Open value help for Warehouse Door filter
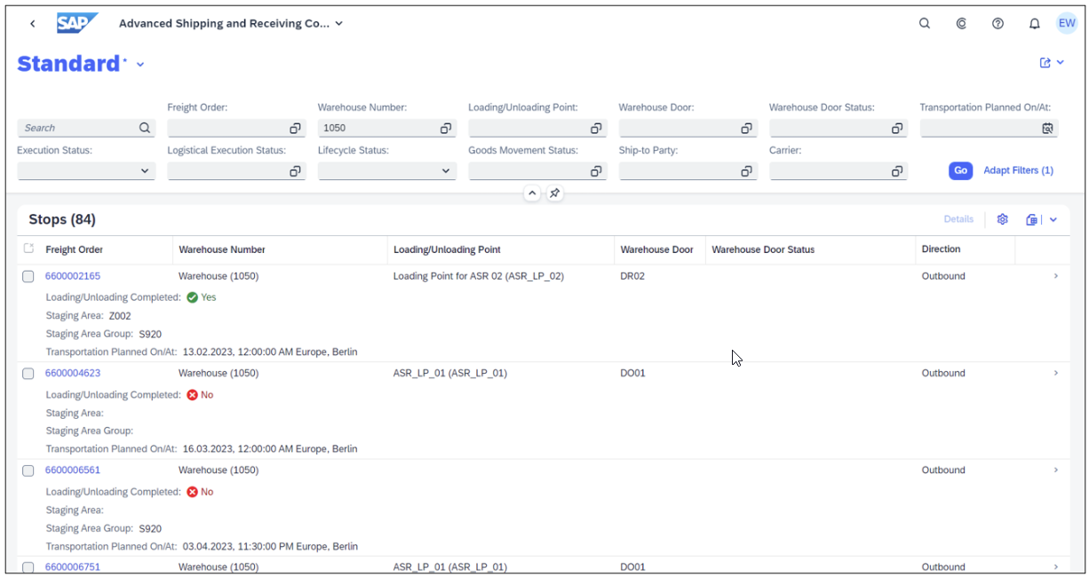Image resolution: width=1089 pixels, height=577 pixels. [x=747, y=128]
